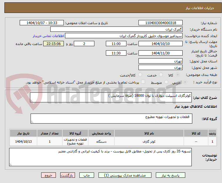Click the پاسخ به نیاز button

pyautogui.click(x=170, y=175)
